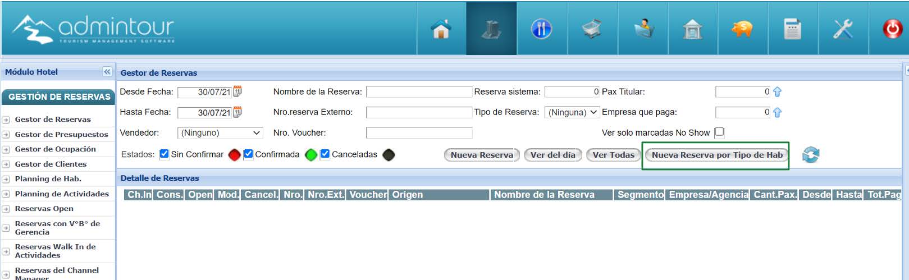909x280 pixels.
Task: Open the piggy bank module icon
Action: [x=742, y=29]
